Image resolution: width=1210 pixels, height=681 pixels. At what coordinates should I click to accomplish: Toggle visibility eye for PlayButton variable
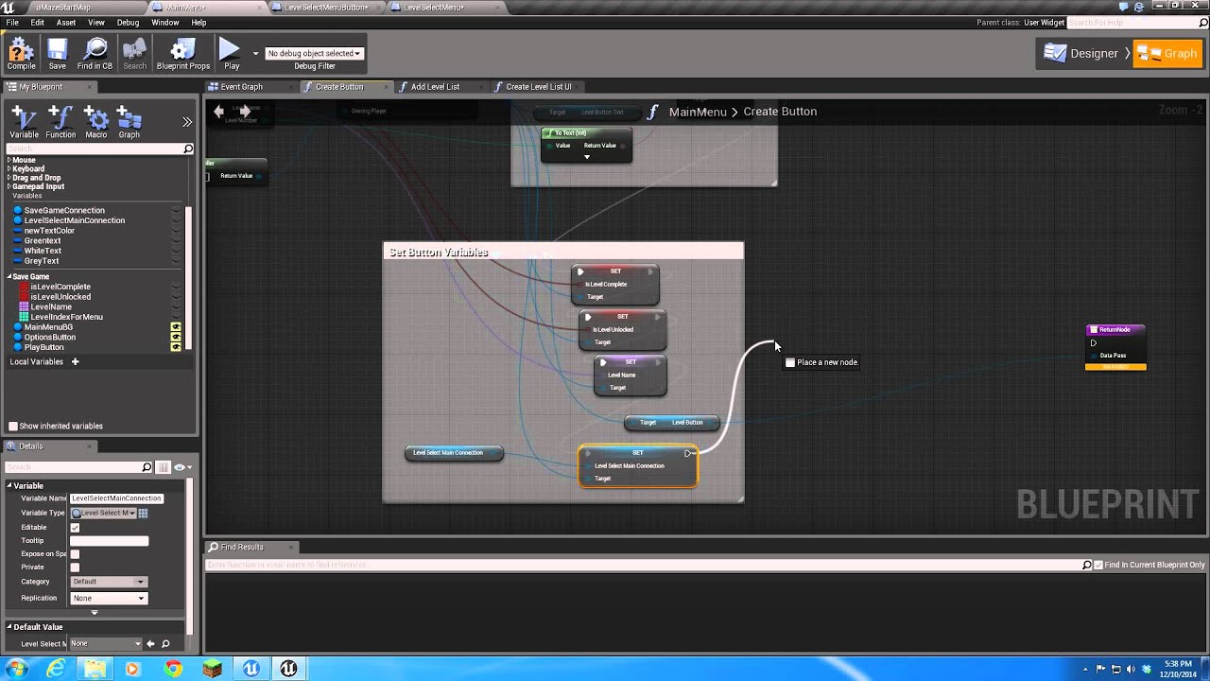176,347
